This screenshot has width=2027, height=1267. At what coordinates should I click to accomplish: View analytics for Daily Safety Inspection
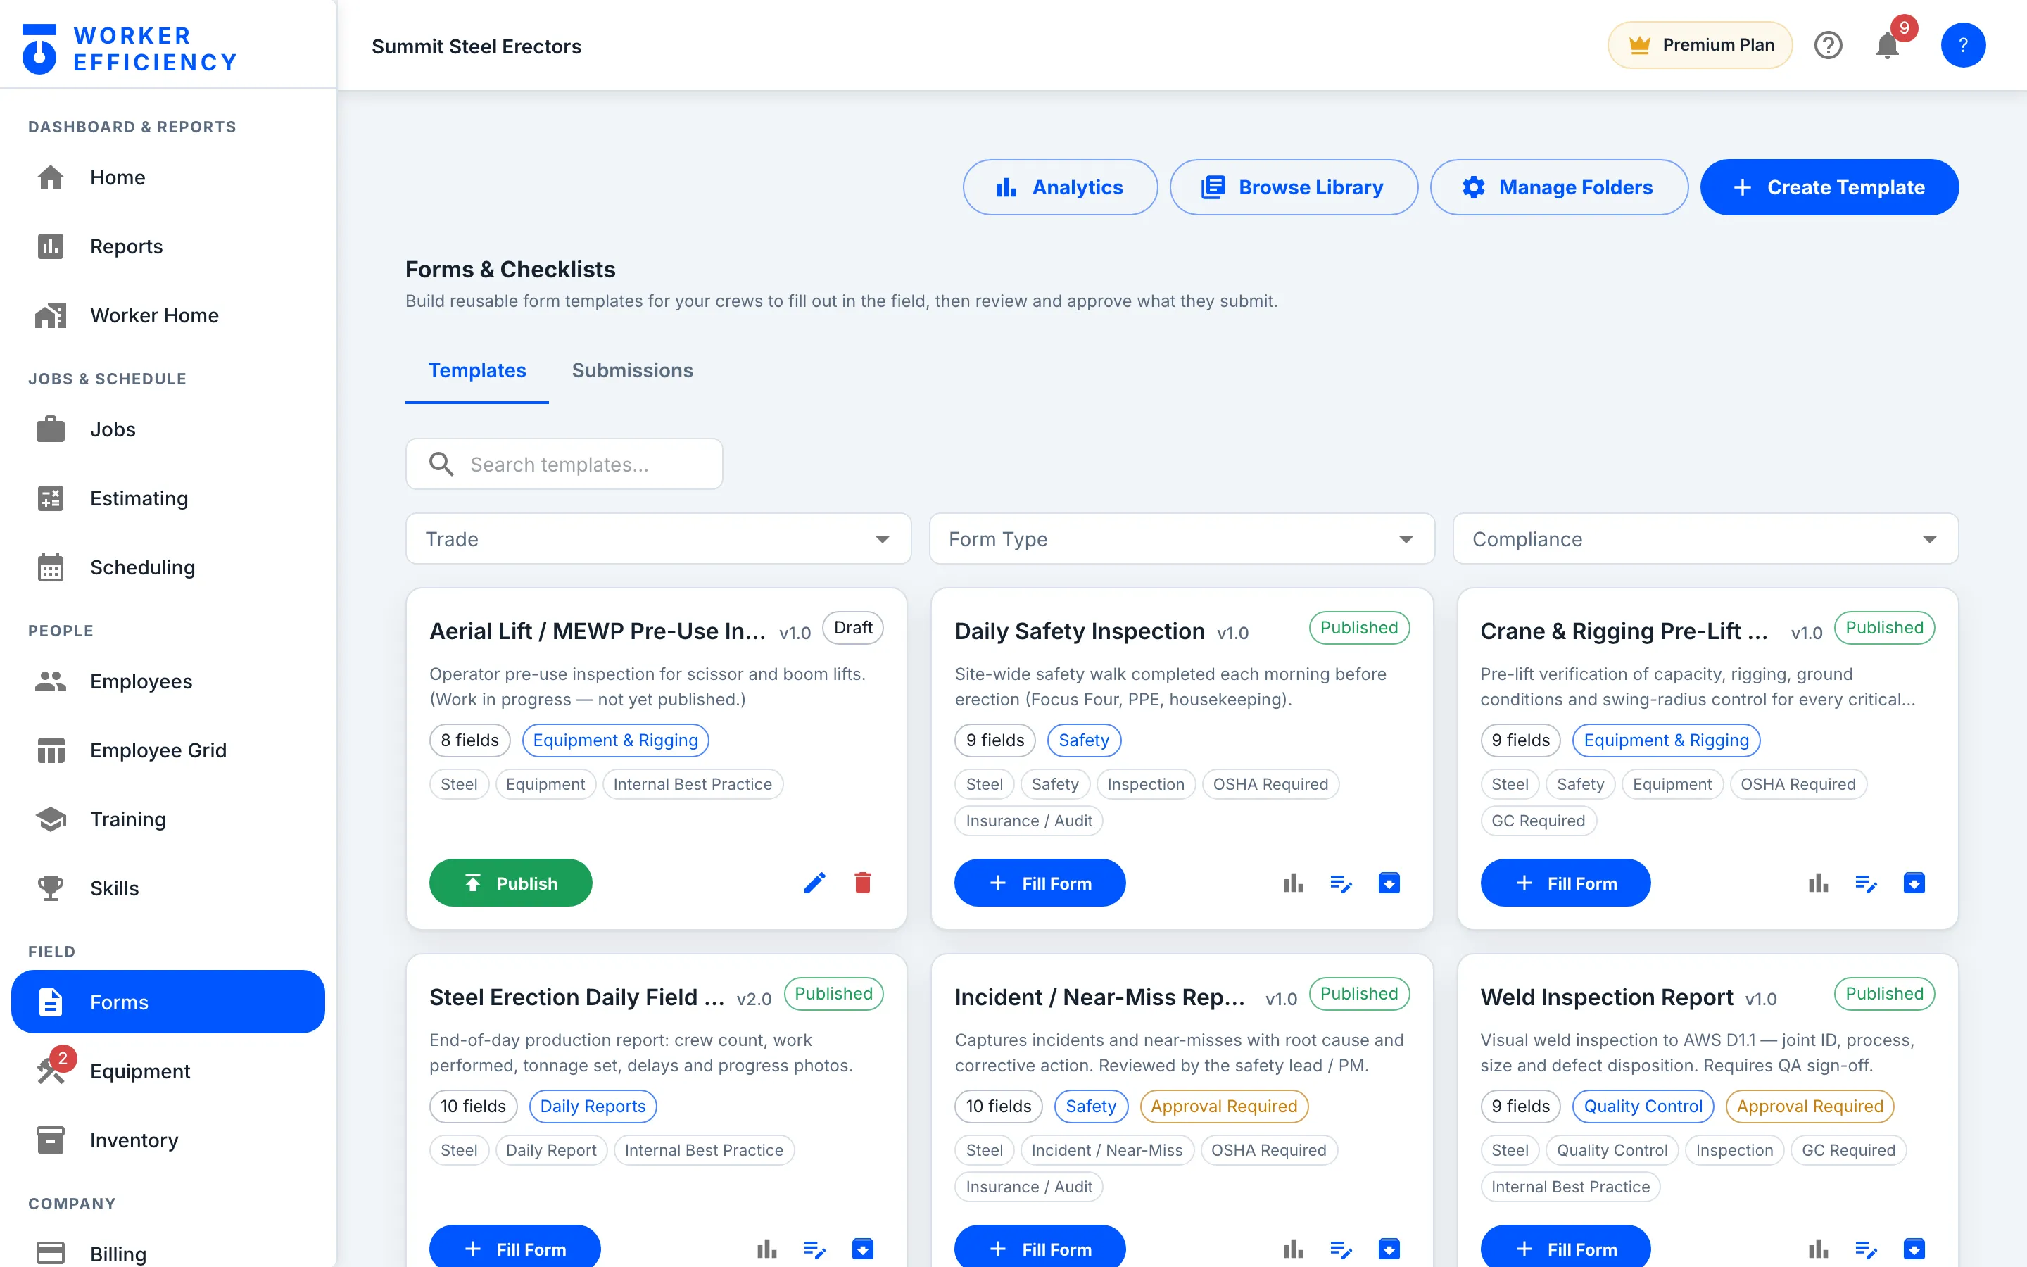[1293, 883]
